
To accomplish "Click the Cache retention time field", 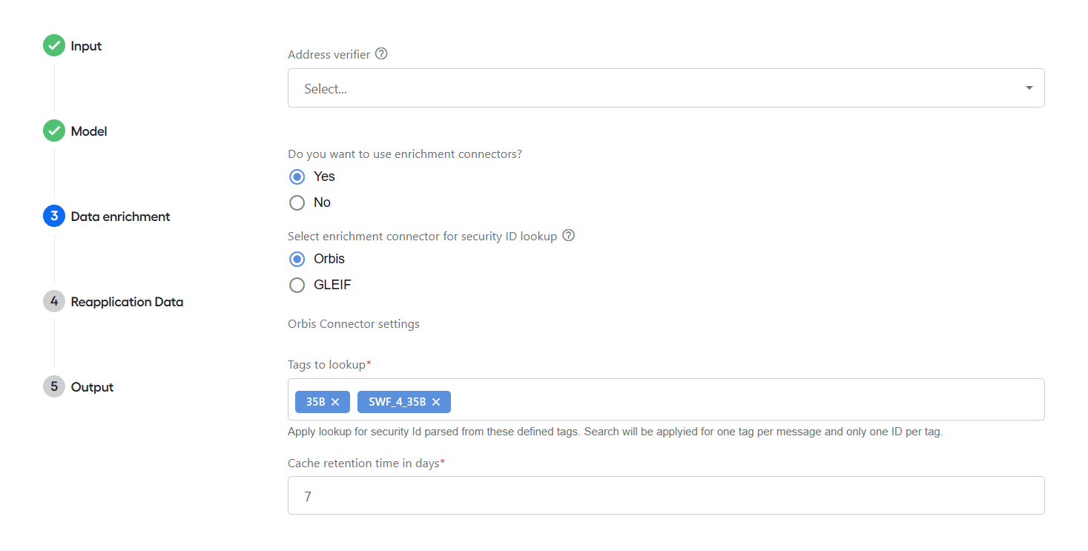I will coord(666,495).
